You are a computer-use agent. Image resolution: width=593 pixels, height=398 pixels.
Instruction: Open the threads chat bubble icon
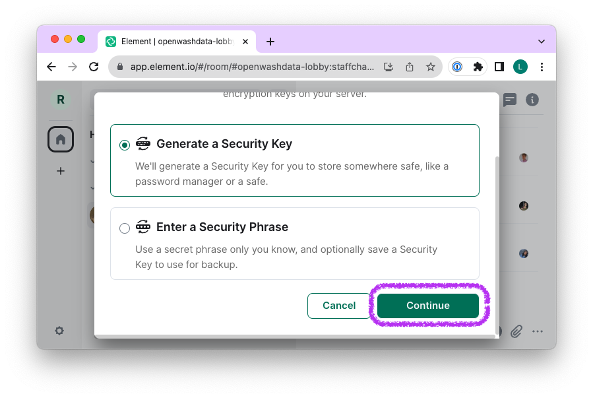pos(509,100)
